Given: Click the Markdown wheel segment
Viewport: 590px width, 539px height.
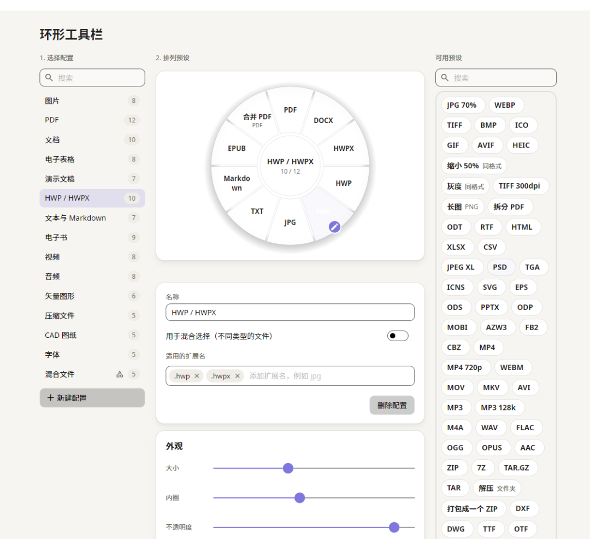Looking at the screenshot, I should (x=237, y=183).
